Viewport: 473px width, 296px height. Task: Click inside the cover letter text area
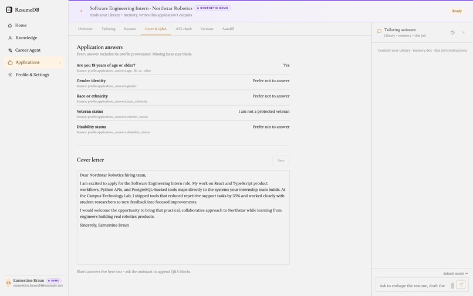point(183,217)
